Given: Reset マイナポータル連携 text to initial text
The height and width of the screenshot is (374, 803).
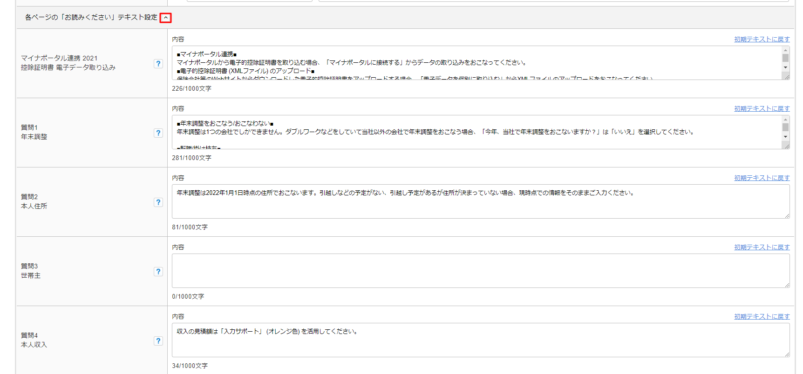Looking at the screenshot, I should pos(762,40).
